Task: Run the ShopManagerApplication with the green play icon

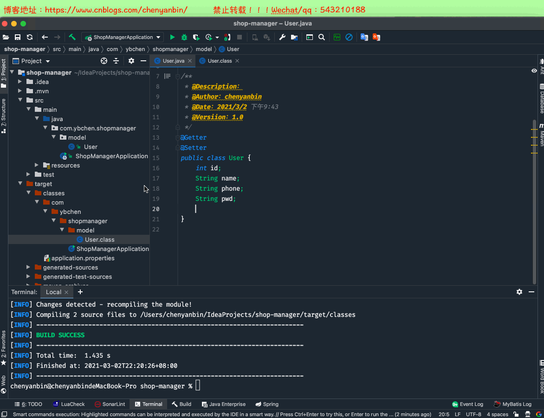Action: (173, 37)
